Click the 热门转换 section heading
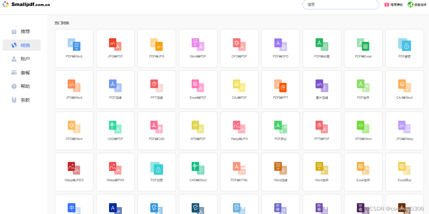This screenshot has width=429, height=214. tap(62, 23)
